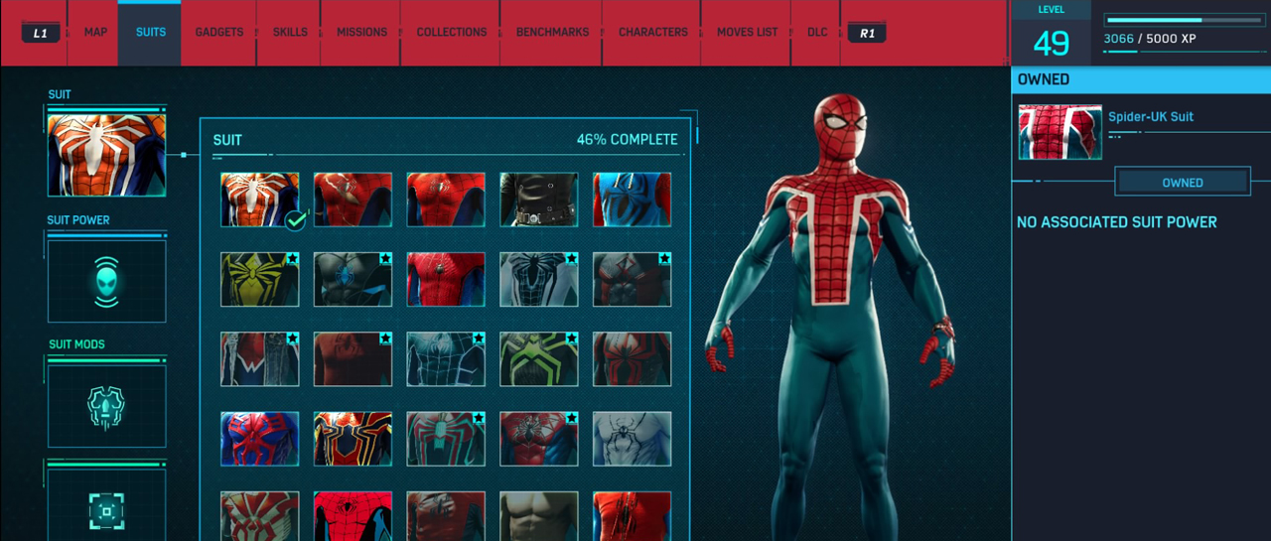
Task: Open the BENCHMARKS tab
Action: pyautogui.click(x=551, y=33)
